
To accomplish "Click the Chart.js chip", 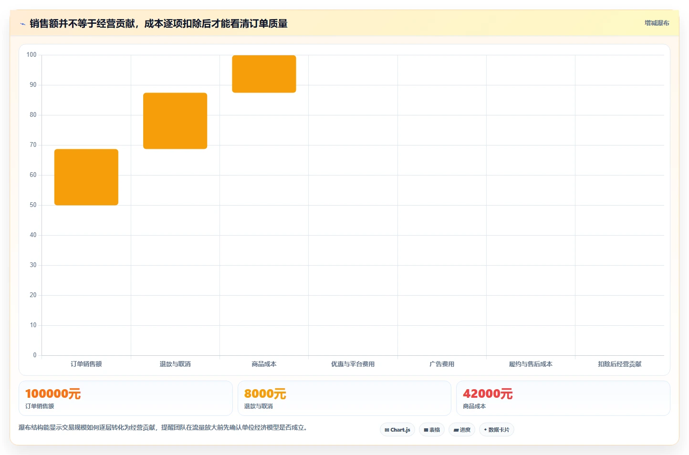I will click(397, 430).
